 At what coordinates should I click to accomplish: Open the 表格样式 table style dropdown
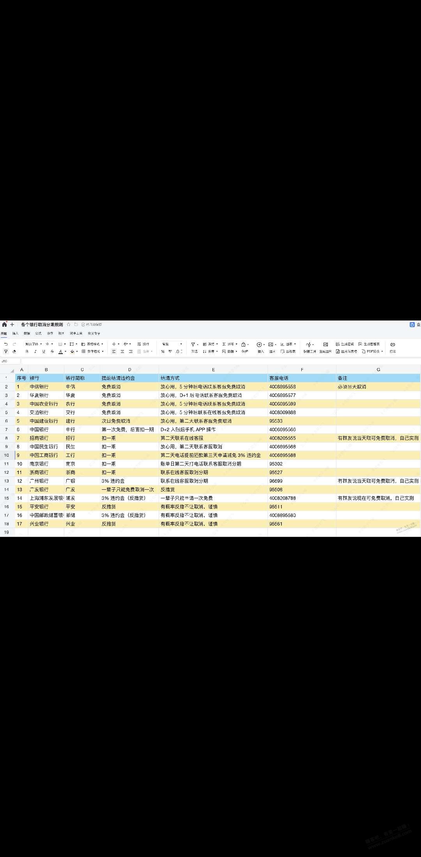tap(92, 344)
